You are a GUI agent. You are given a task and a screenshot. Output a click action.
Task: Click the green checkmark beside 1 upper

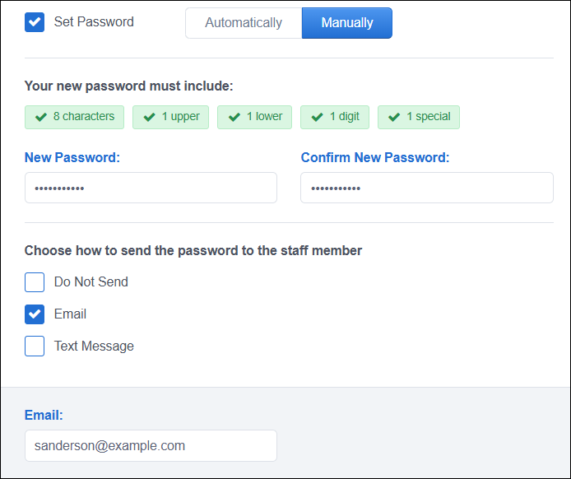[149, 117]
